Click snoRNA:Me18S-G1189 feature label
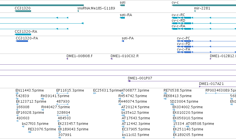Screen dimensions: 236x139 [96, 8]
